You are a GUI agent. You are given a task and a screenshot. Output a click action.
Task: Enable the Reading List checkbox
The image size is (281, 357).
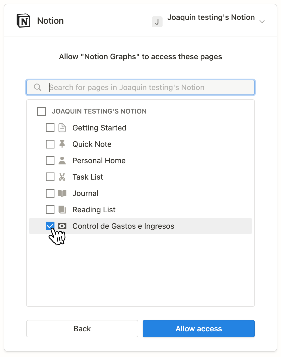point(50,210)
